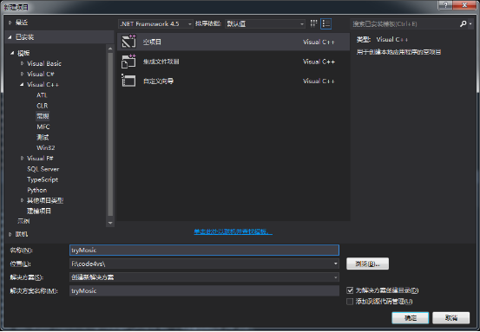Switch to medium icons list view
480x332 pixels.
(x=325, y=23)
